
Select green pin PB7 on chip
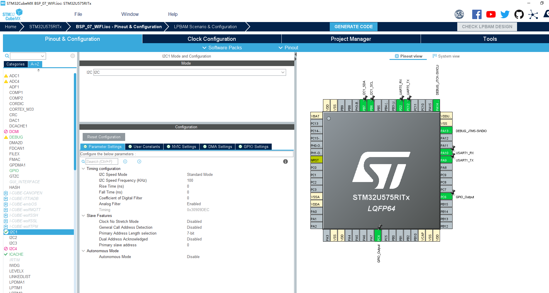pyautogui.click(x=363, y=105)
